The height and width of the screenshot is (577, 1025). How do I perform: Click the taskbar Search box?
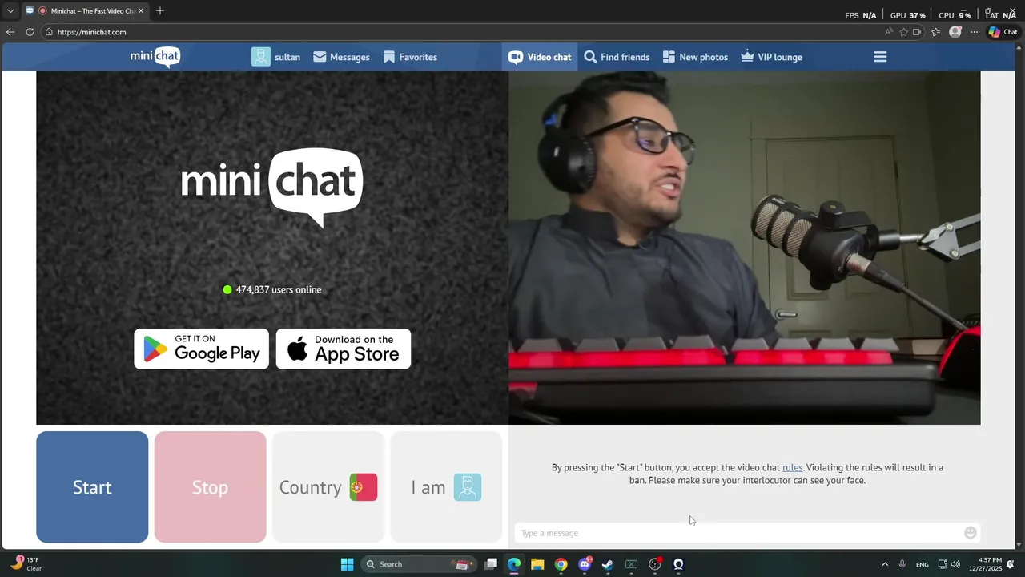[x=420, y=564]
